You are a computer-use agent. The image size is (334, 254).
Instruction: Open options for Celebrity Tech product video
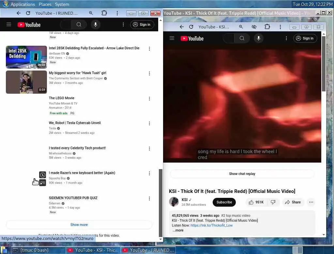coord(149,149)
